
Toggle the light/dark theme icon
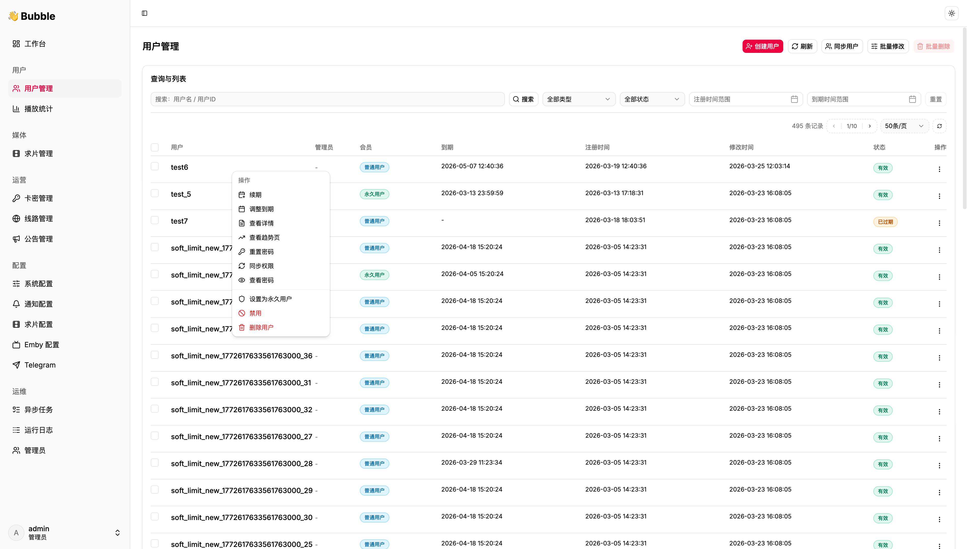[x=951, y=13]
